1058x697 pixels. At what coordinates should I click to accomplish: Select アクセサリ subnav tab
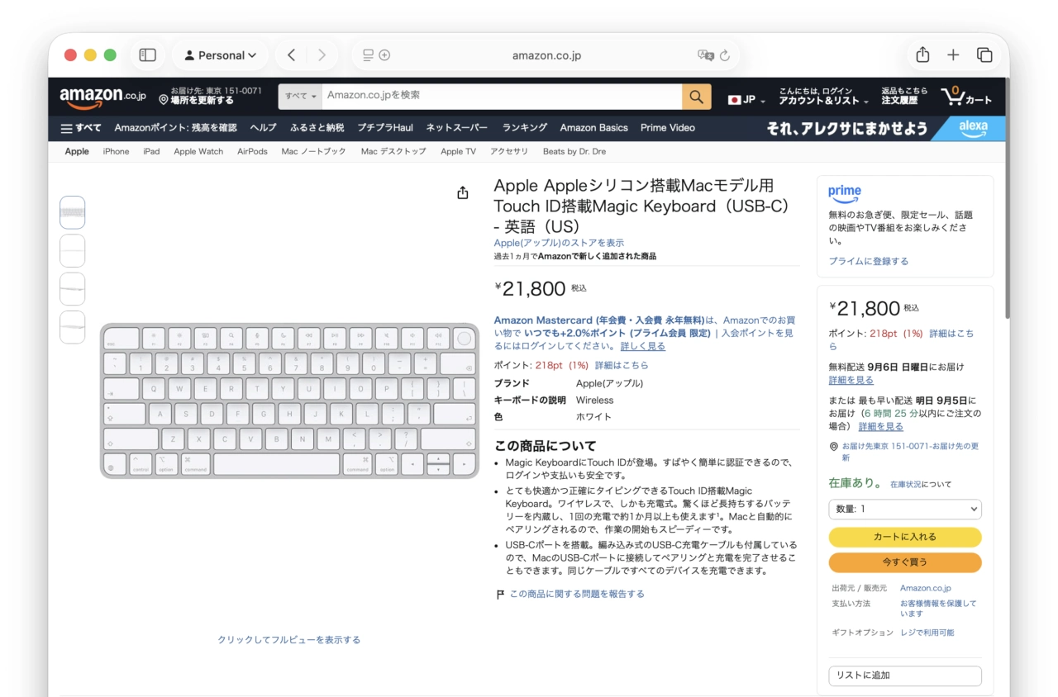[509, 152]
